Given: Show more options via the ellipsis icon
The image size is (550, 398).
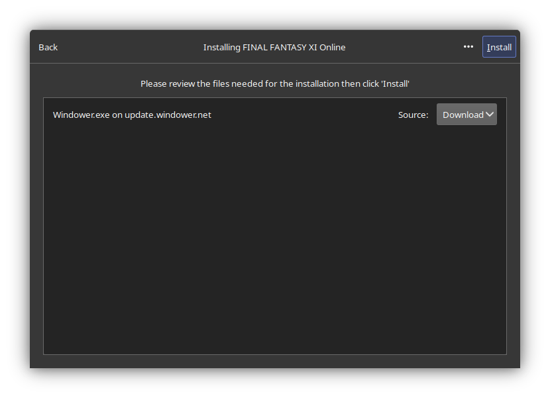Looking at the screenshot, I should [x=468, y=46].
